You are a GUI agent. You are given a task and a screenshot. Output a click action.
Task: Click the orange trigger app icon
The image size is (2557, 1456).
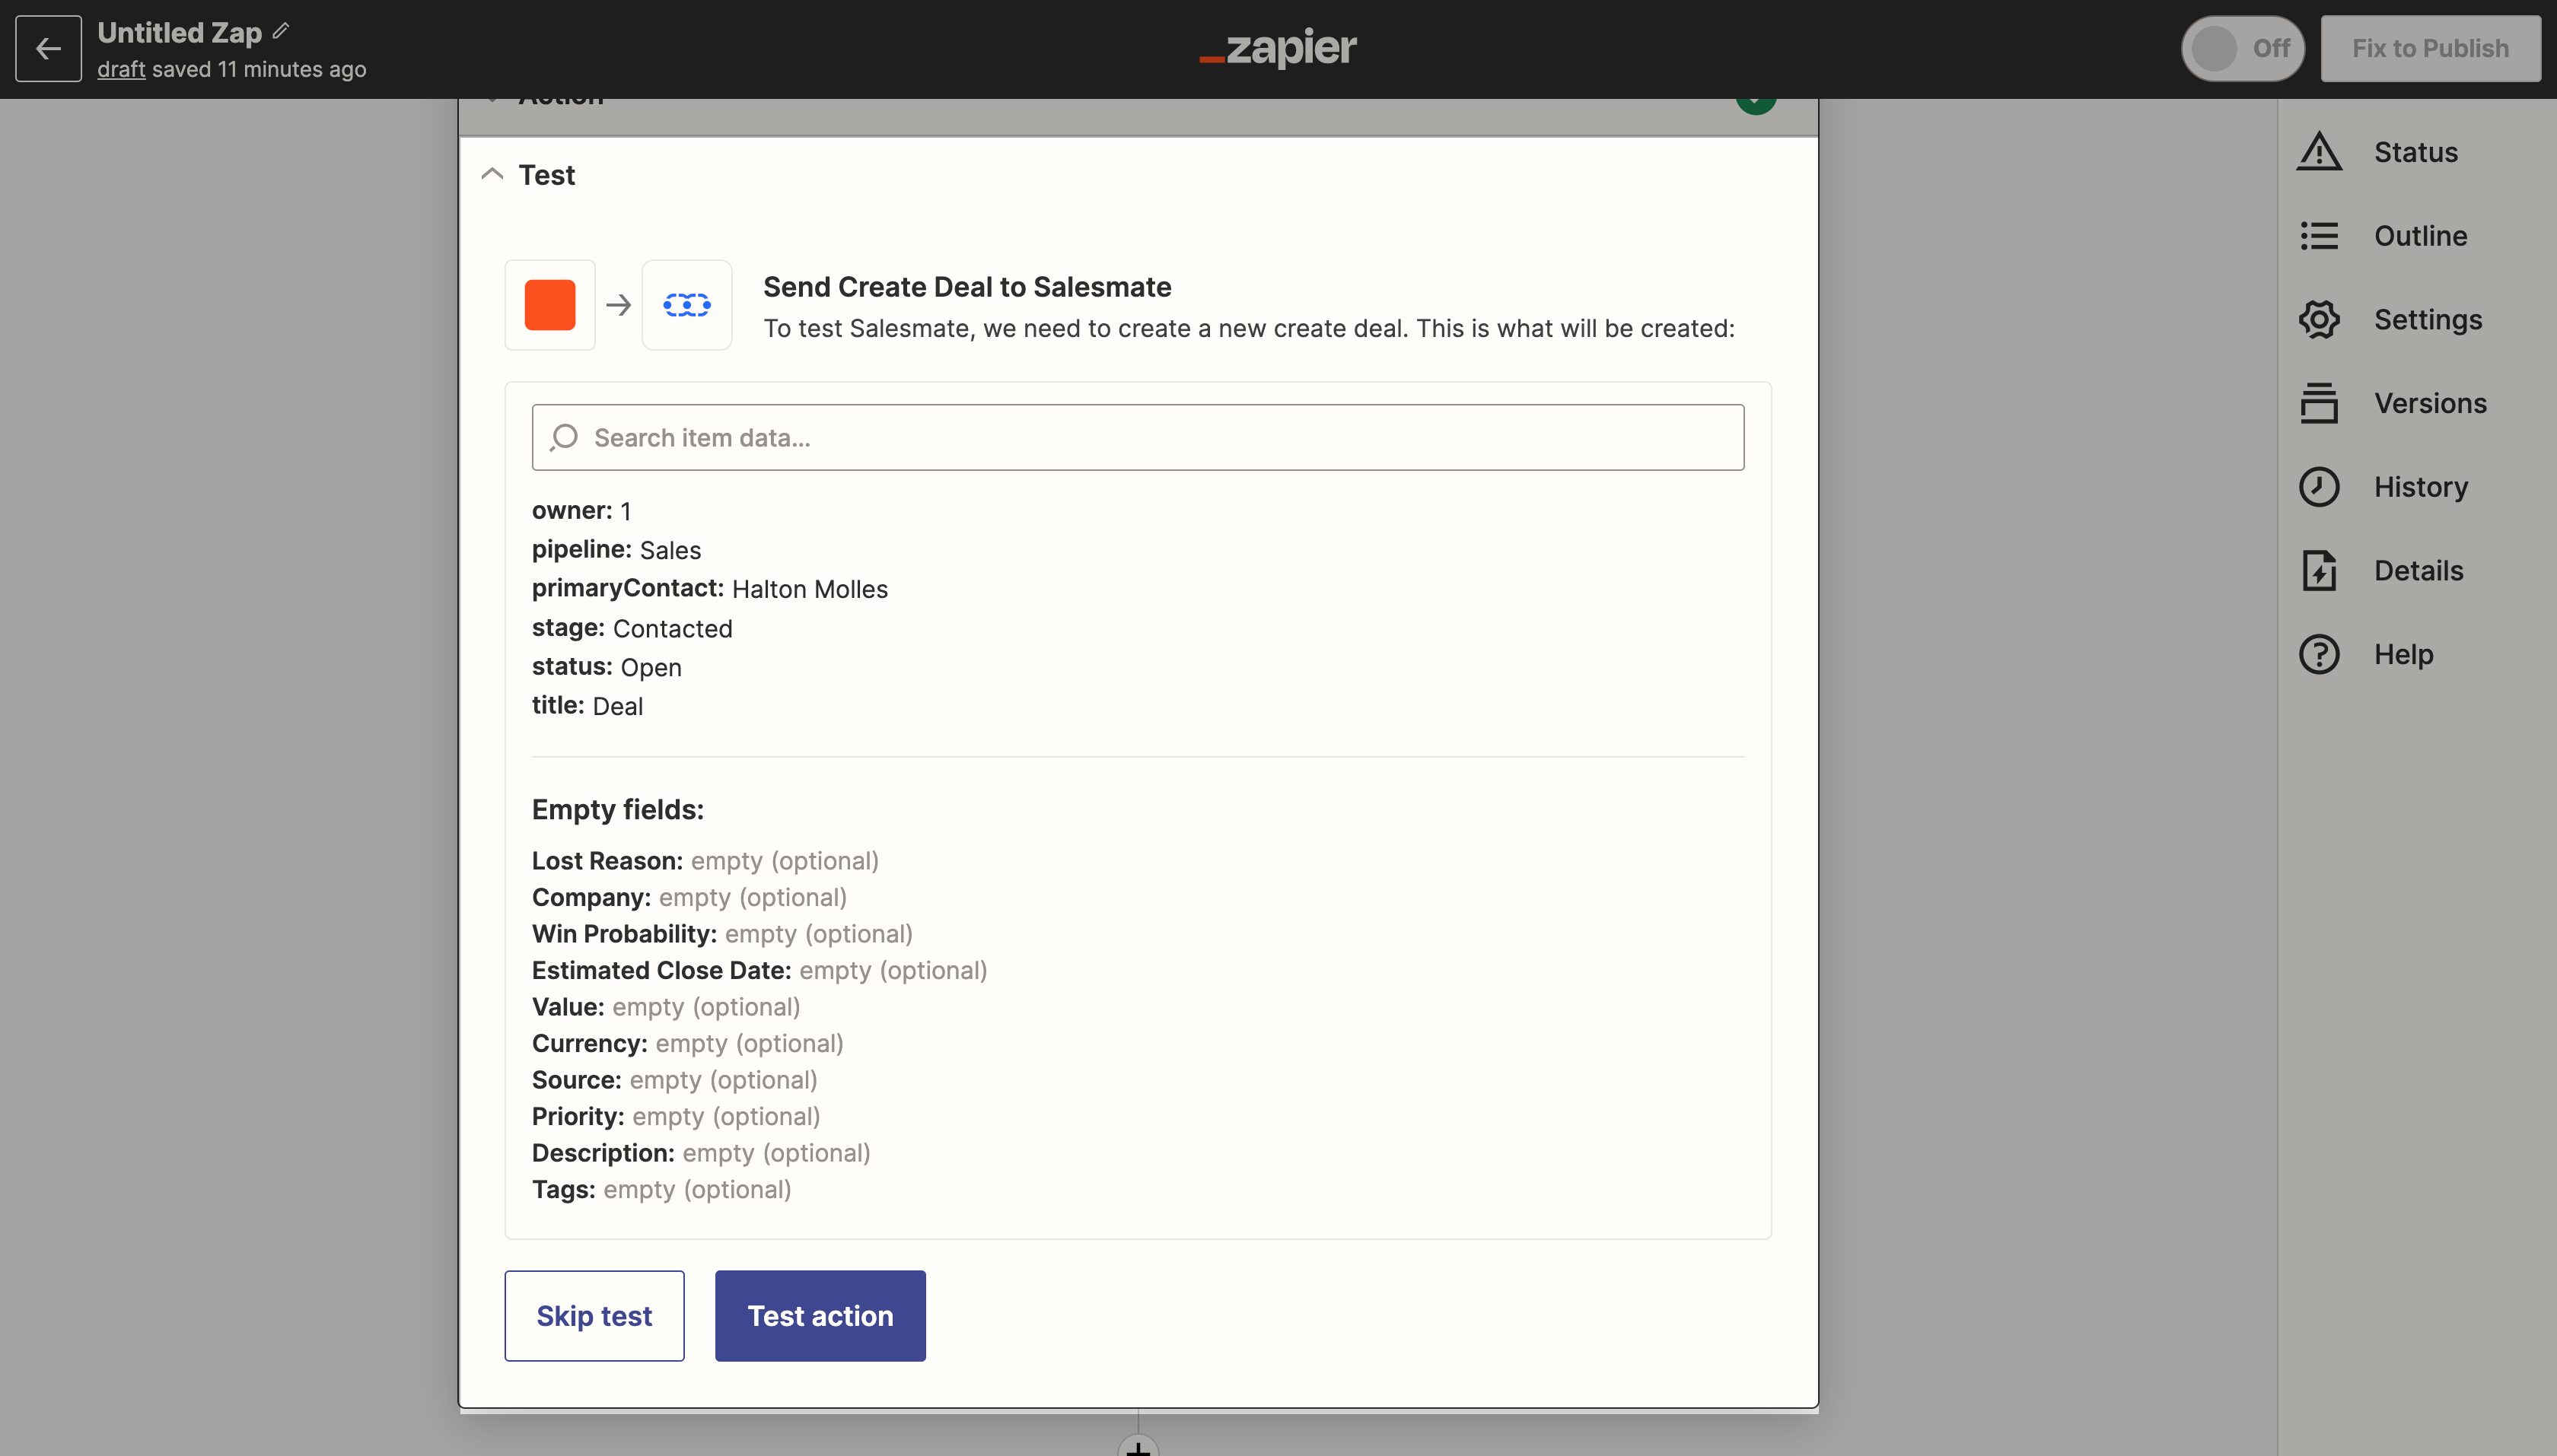[x=549, y=304]
